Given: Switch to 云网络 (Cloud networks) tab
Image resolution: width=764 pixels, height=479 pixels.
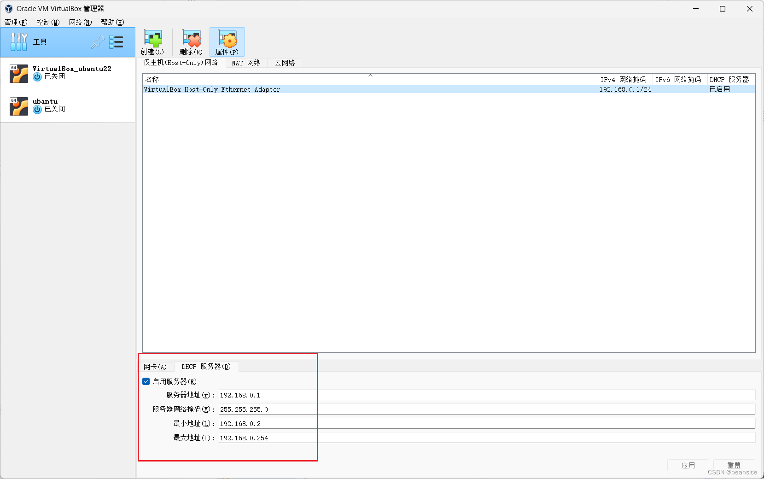Looking at the screenshot, I should click(x=285, y=63).
